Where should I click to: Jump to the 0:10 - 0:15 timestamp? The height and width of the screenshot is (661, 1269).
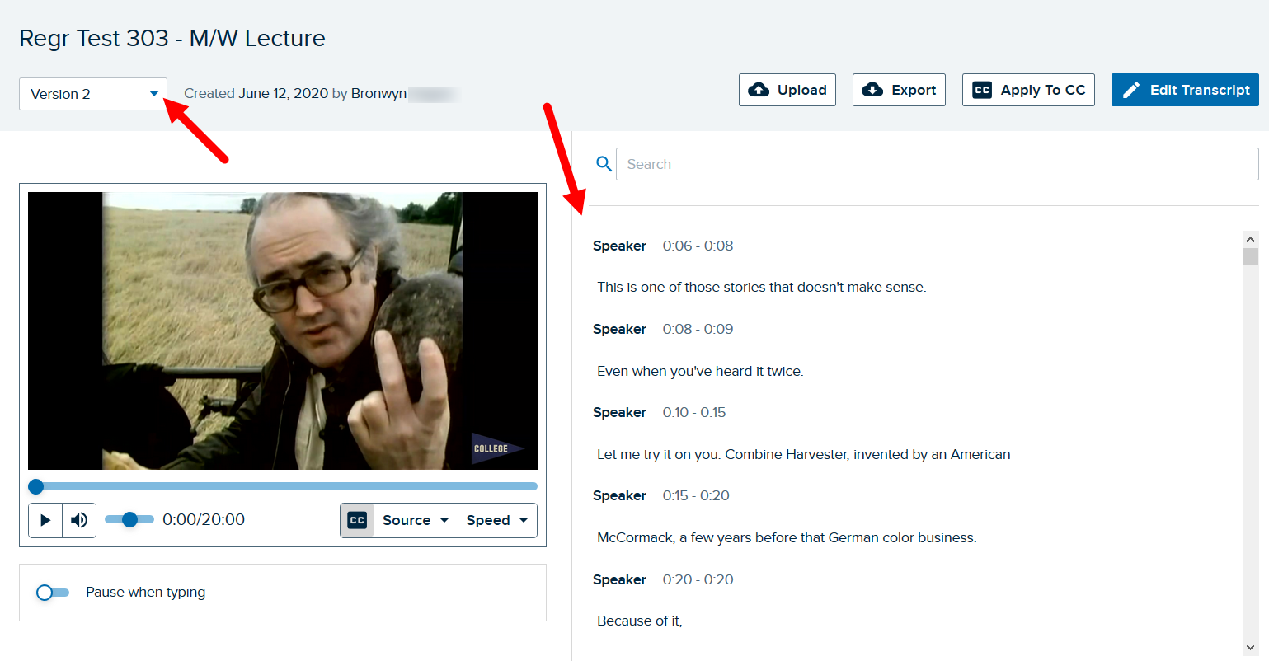(693, 412)
